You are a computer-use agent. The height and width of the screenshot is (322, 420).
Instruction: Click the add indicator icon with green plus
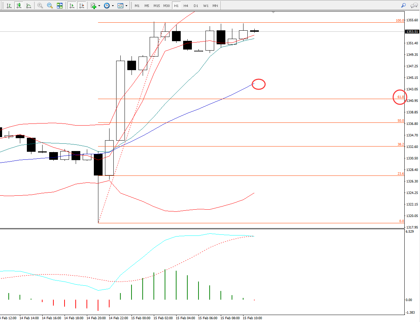click(93, 6)
